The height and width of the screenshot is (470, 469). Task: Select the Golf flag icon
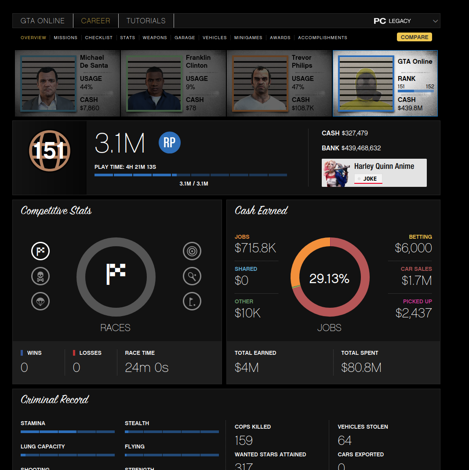click(192, 302)
